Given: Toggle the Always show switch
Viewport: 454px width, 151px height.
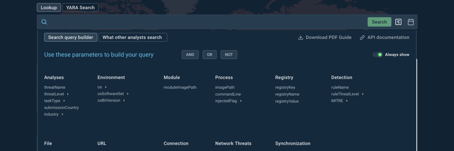Looking at the screenshot, I should 377,55.
